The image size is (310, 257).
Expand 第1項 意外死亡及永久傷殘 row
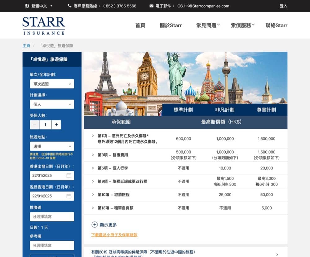tap(93, 136)
